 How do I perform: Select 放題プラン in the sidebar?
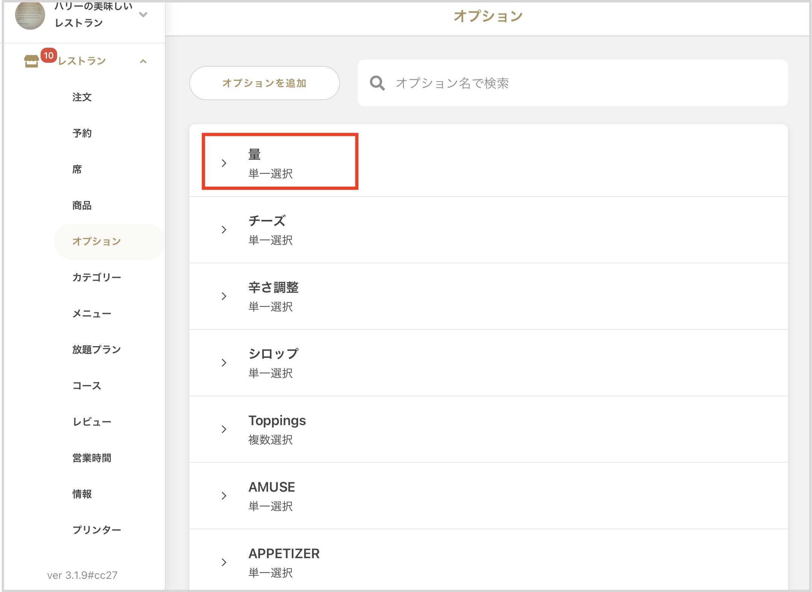coord(97,350)
